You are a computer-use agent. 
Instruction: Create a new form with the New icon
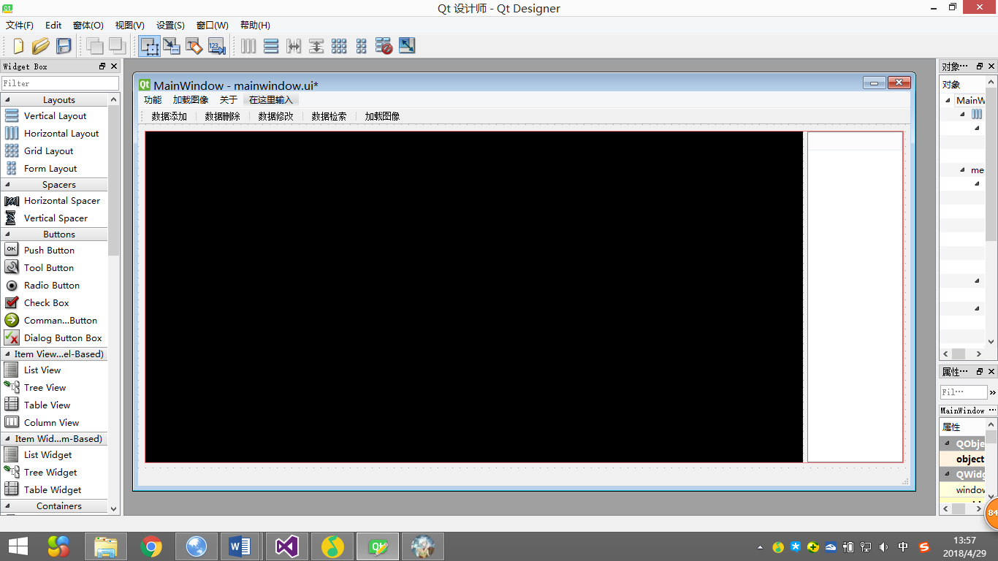(18, 46)
